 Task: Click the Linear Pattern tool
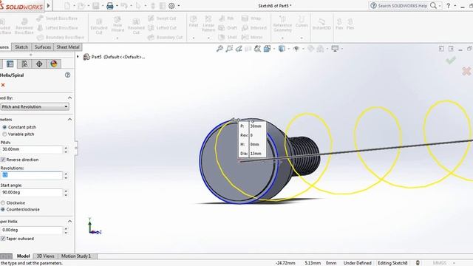(208, 24)
